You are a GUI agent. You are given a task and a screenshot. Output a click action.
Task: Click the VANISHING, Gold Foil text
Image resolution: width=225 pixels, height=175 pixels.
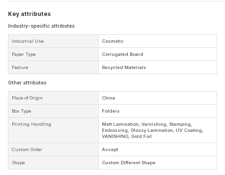127,137
